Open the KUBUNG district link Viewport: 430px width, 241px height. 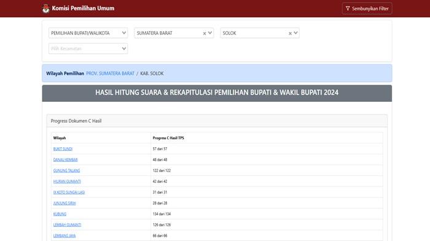(x=60, y=214)
